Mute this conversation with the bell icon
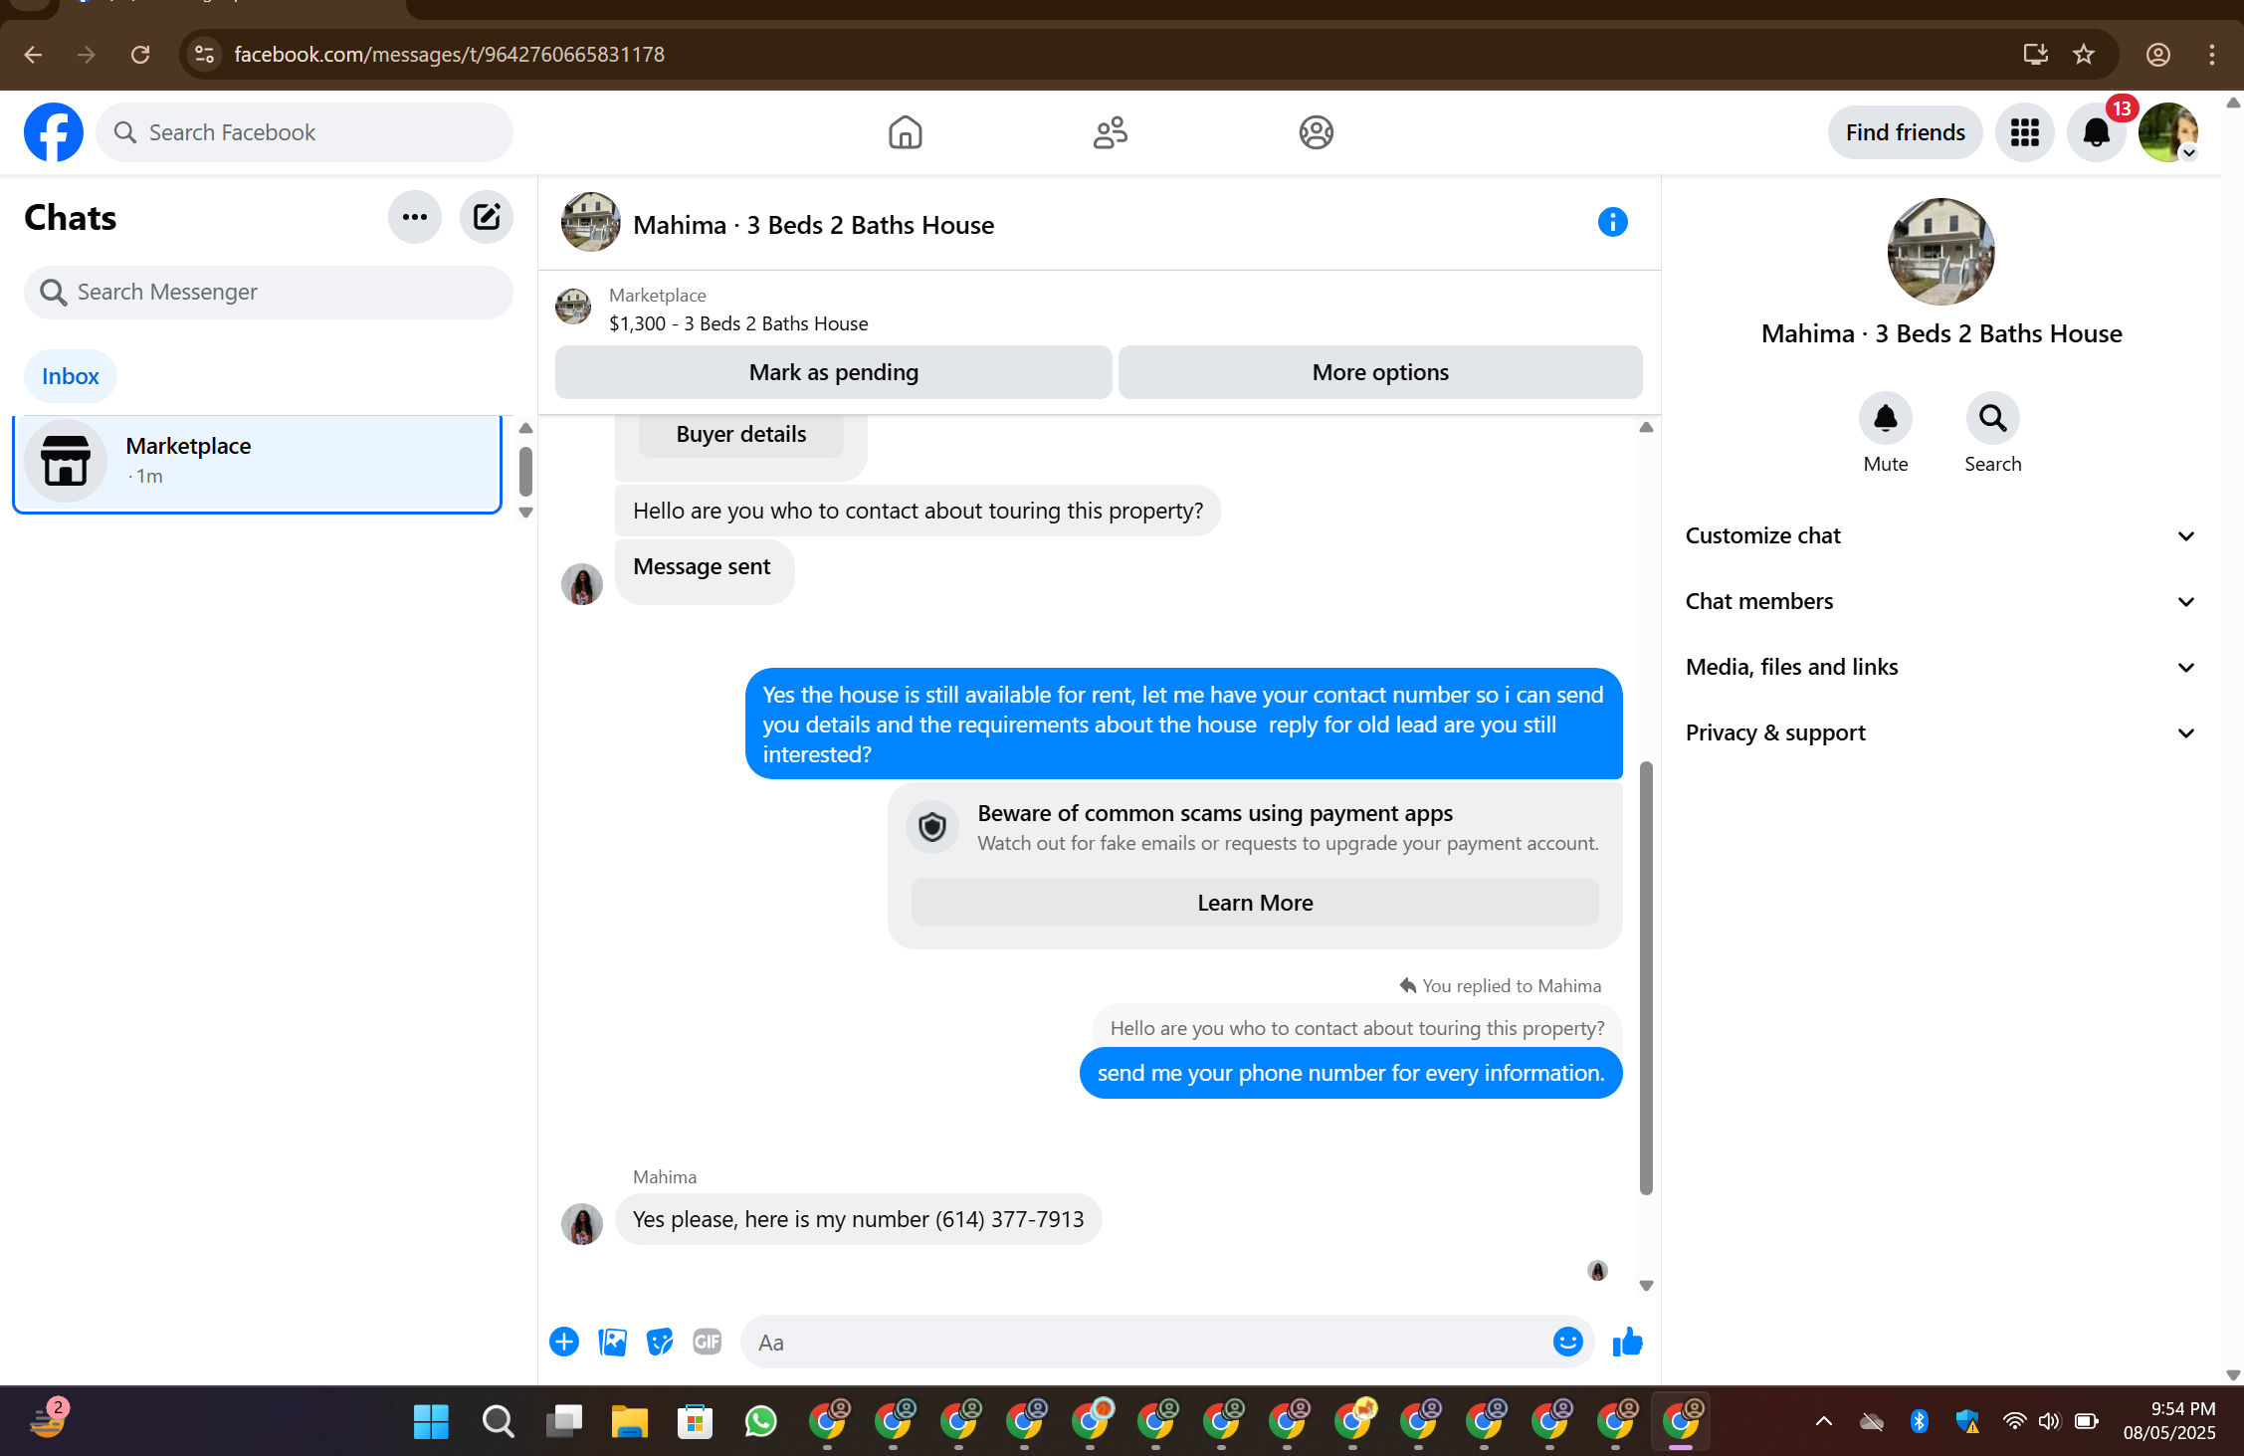The width and height of the screenshot is (2244, 1456). pyautogui.click(x=1885, y=418)
